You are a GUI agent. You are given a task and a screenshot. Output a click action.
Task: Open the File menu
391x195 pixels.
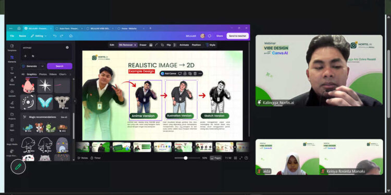coord(12,36)
